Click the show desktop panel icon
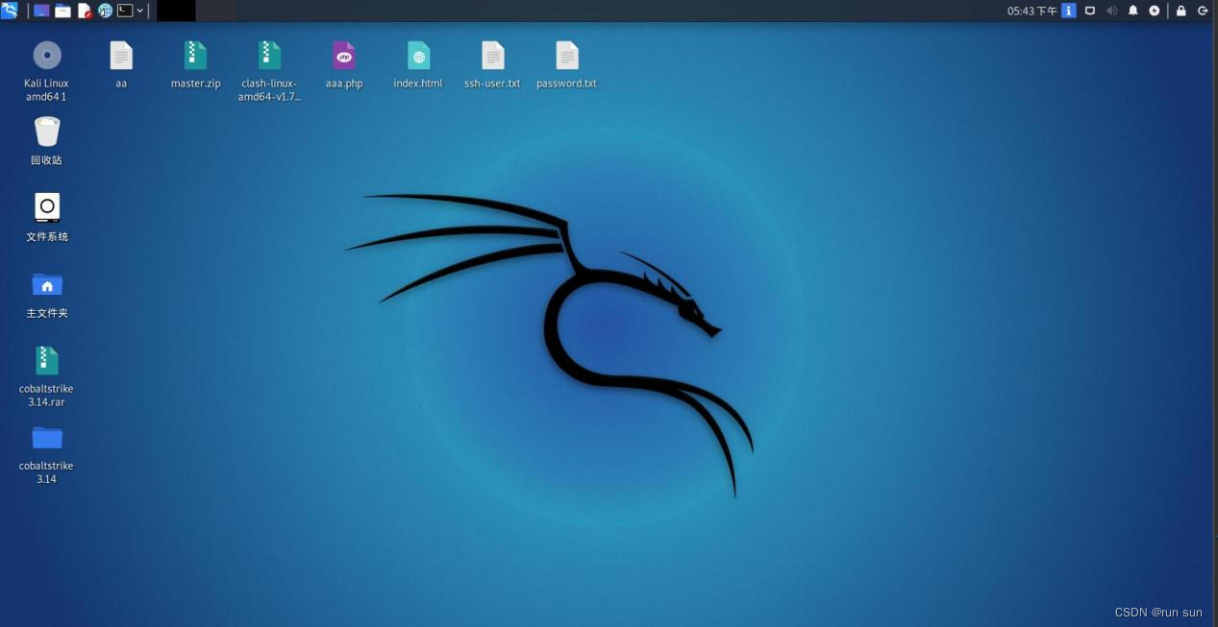This screenshot has height=627, width=1218. pos(41,11)
